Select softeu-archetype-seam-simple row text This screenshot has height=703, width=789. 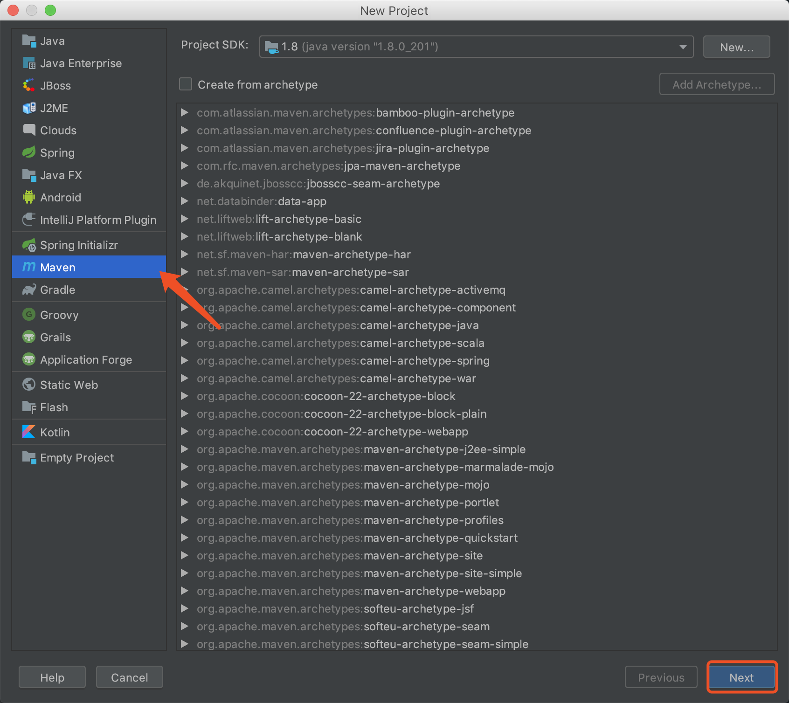coord(363,644)
